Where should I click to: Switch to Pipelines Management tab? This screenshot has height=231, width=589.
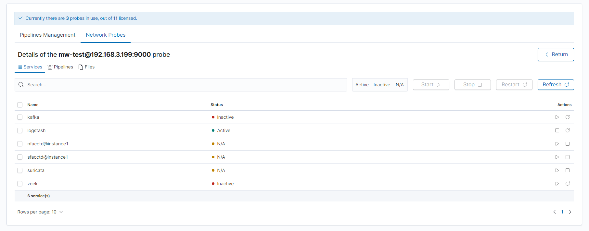47,35
